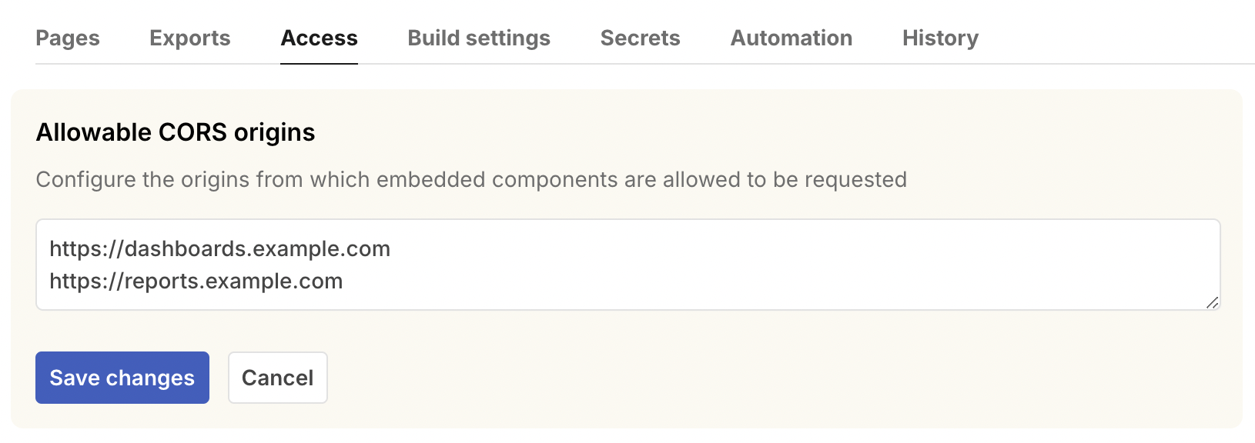Switch to the Pages tab
The width and height of the screenshot is (1255, 443).
point(68,38)
